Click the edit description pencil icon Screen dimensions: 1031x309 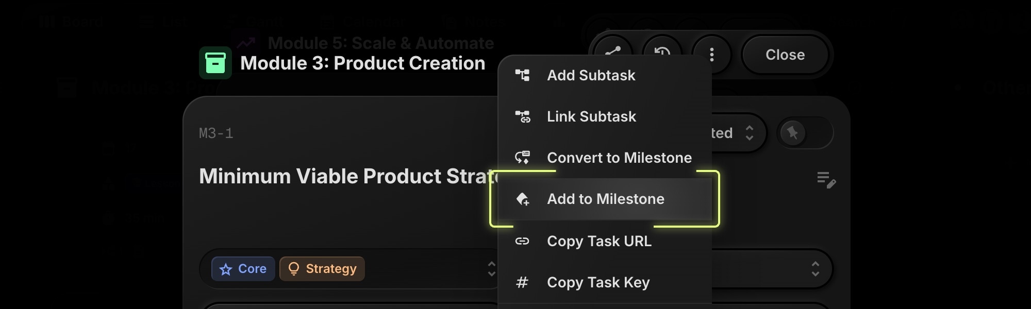[x=826, y=180]
